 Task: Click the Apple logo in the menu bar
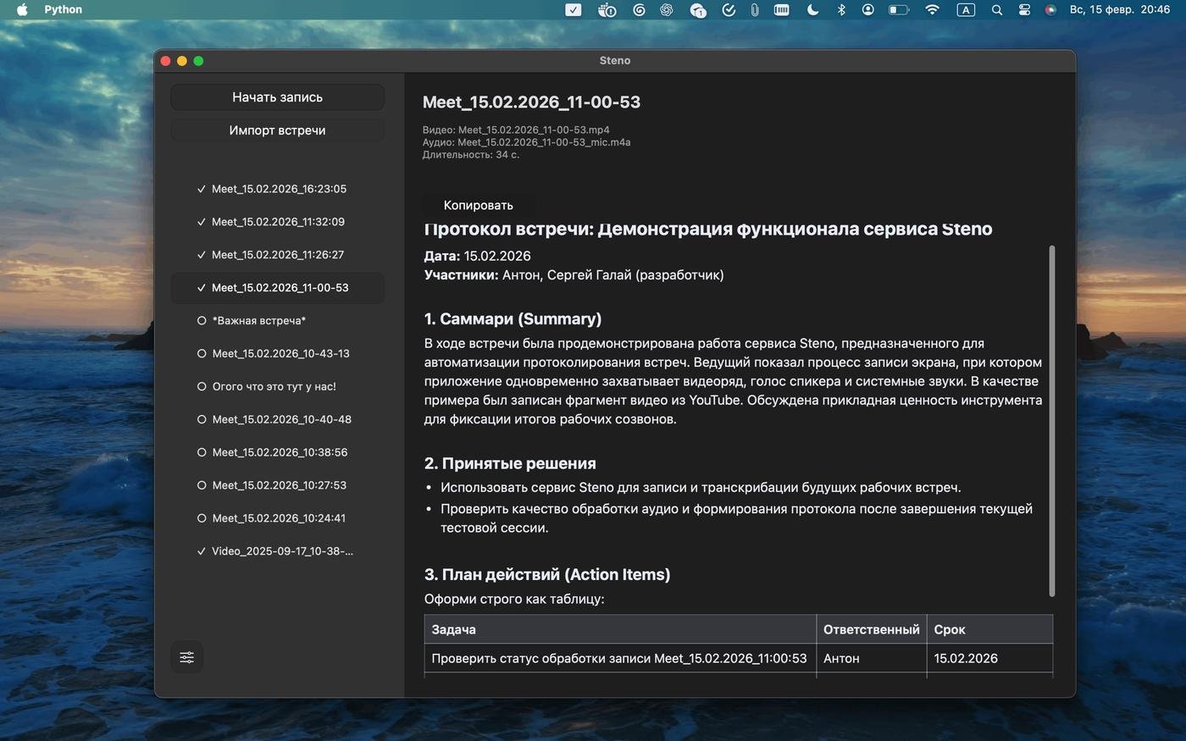coord(23,10)
